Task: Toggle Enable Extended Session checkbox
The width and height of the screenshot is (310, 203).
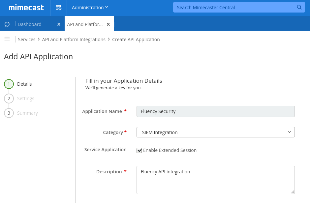Action: pyautogui.click(x=139, y=151)
